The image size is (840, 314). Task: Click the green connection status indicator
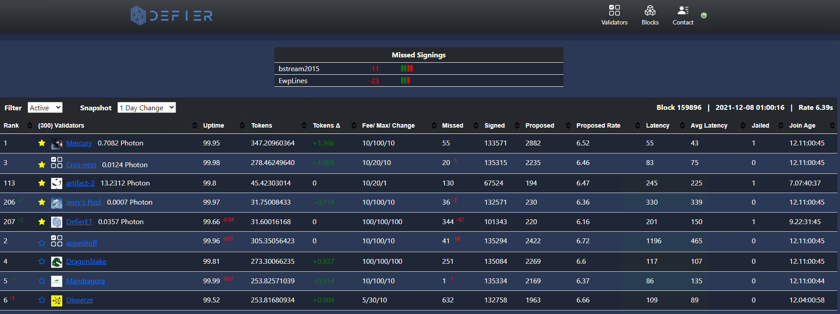point(704,16)
